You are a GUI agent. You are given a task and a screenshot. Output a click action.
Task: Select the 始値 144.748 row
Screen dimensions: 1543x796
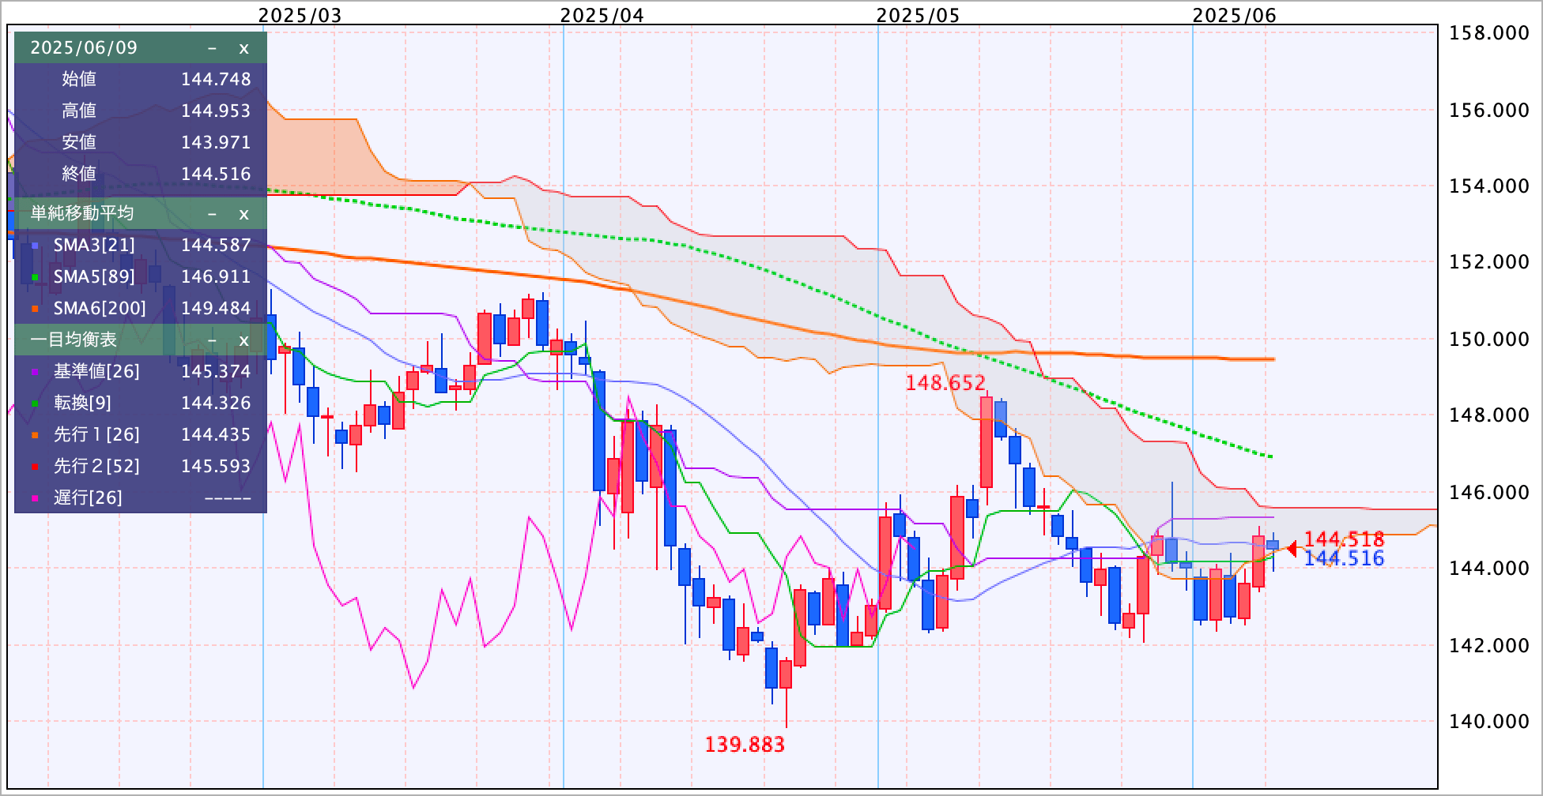[141, 79]
